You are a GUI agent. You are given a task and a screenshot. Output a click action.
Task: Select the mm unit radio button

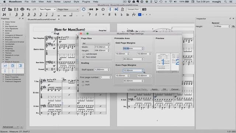tap(83, 82)
